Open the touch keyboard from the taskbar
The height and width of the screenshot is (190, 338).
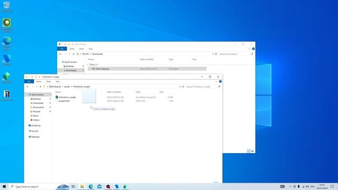[283, 186]
